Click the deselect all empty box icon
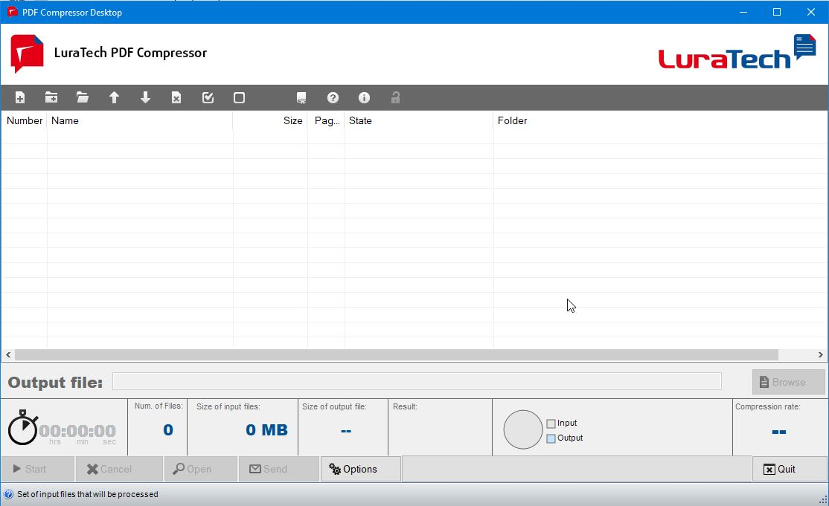Image resolution: width=829 pixels, height=506 pixels. point(239,98)
